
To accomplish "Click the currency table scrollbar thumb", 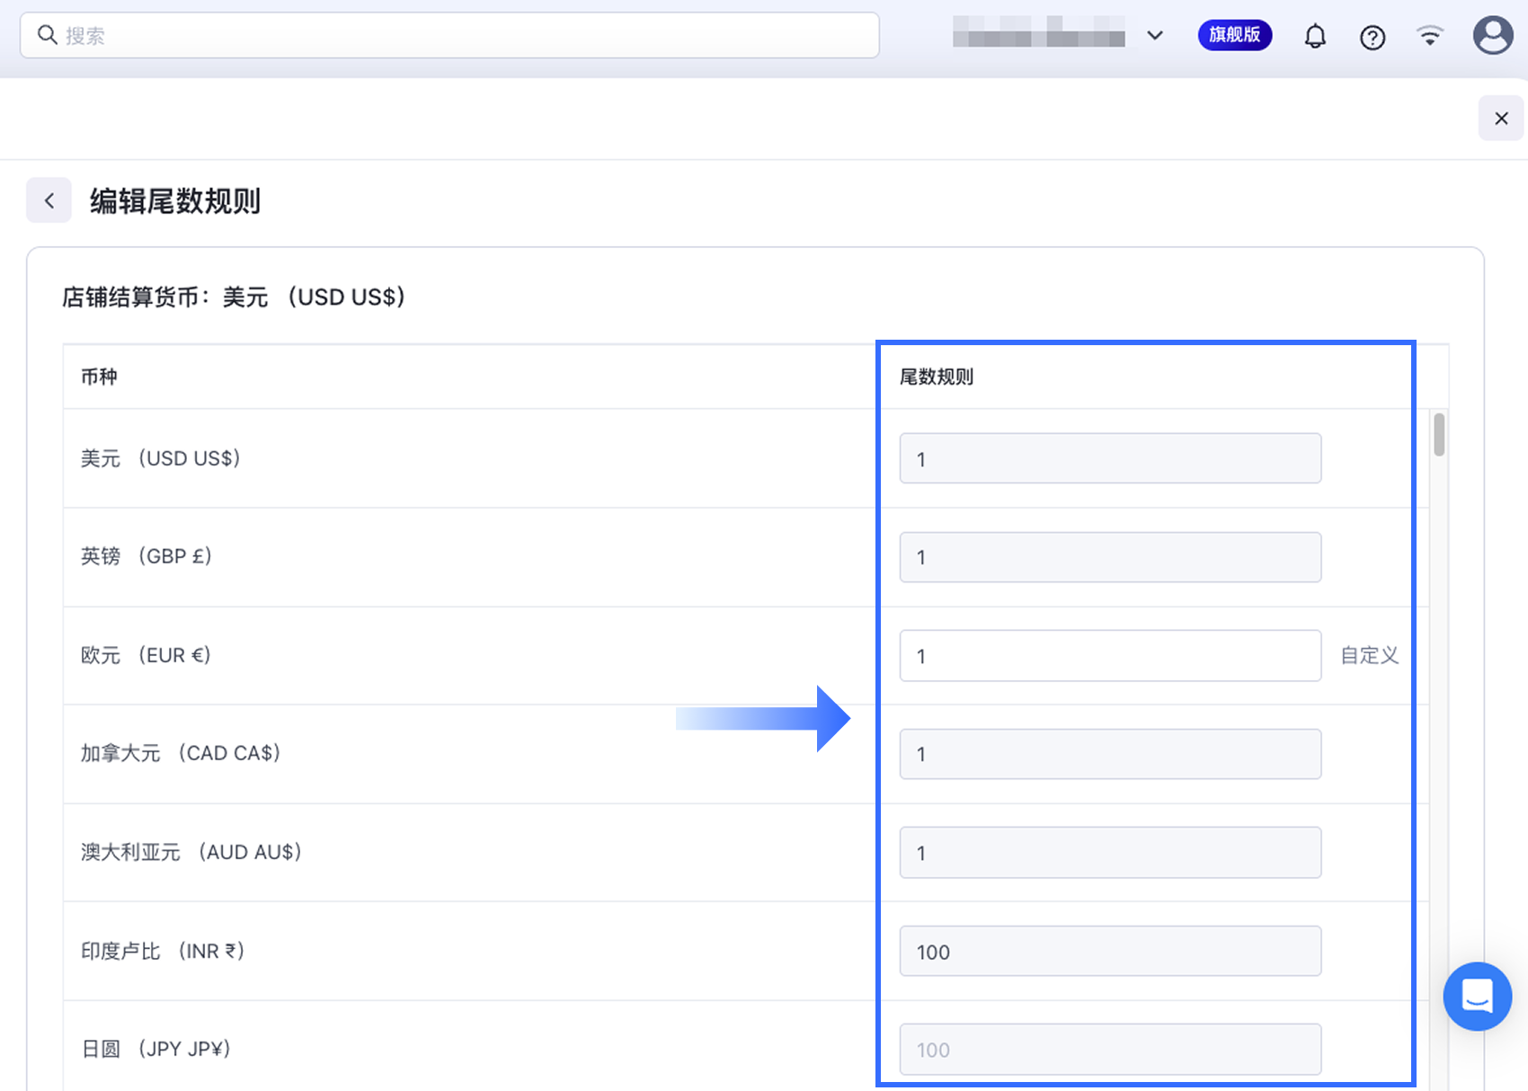I will (1439, 435).
